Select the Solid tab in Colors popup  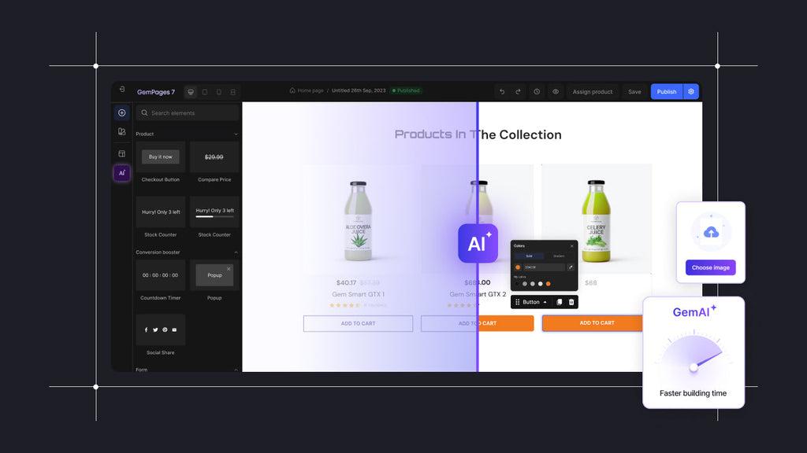point(529,256)
